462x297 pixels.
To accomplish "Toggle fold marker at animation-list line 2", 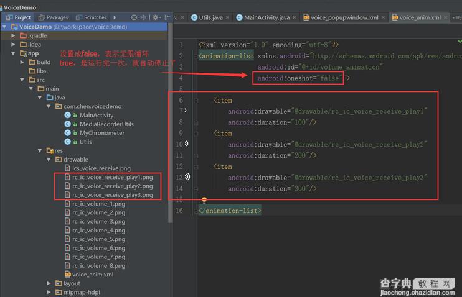I will [x=196, y=56].
